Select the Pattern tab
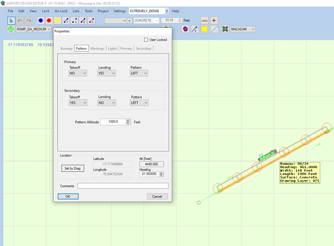 [x=81, y=49]
